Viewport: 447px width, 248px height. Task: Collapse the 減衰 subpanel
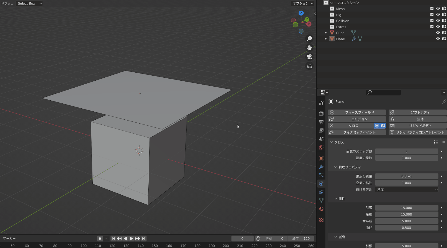click(336, 237)
